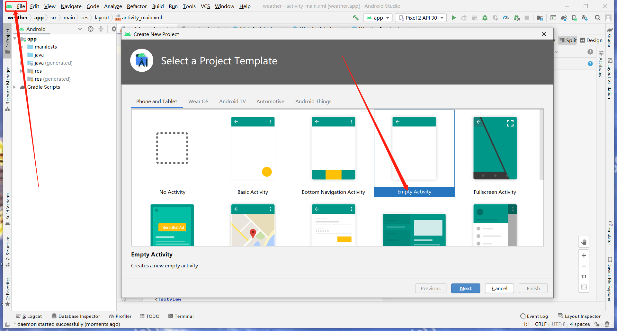Viewport: 617px width, 331px height.
Task: Select the Google Maps Activity template thumbnail
Action: 253,225
